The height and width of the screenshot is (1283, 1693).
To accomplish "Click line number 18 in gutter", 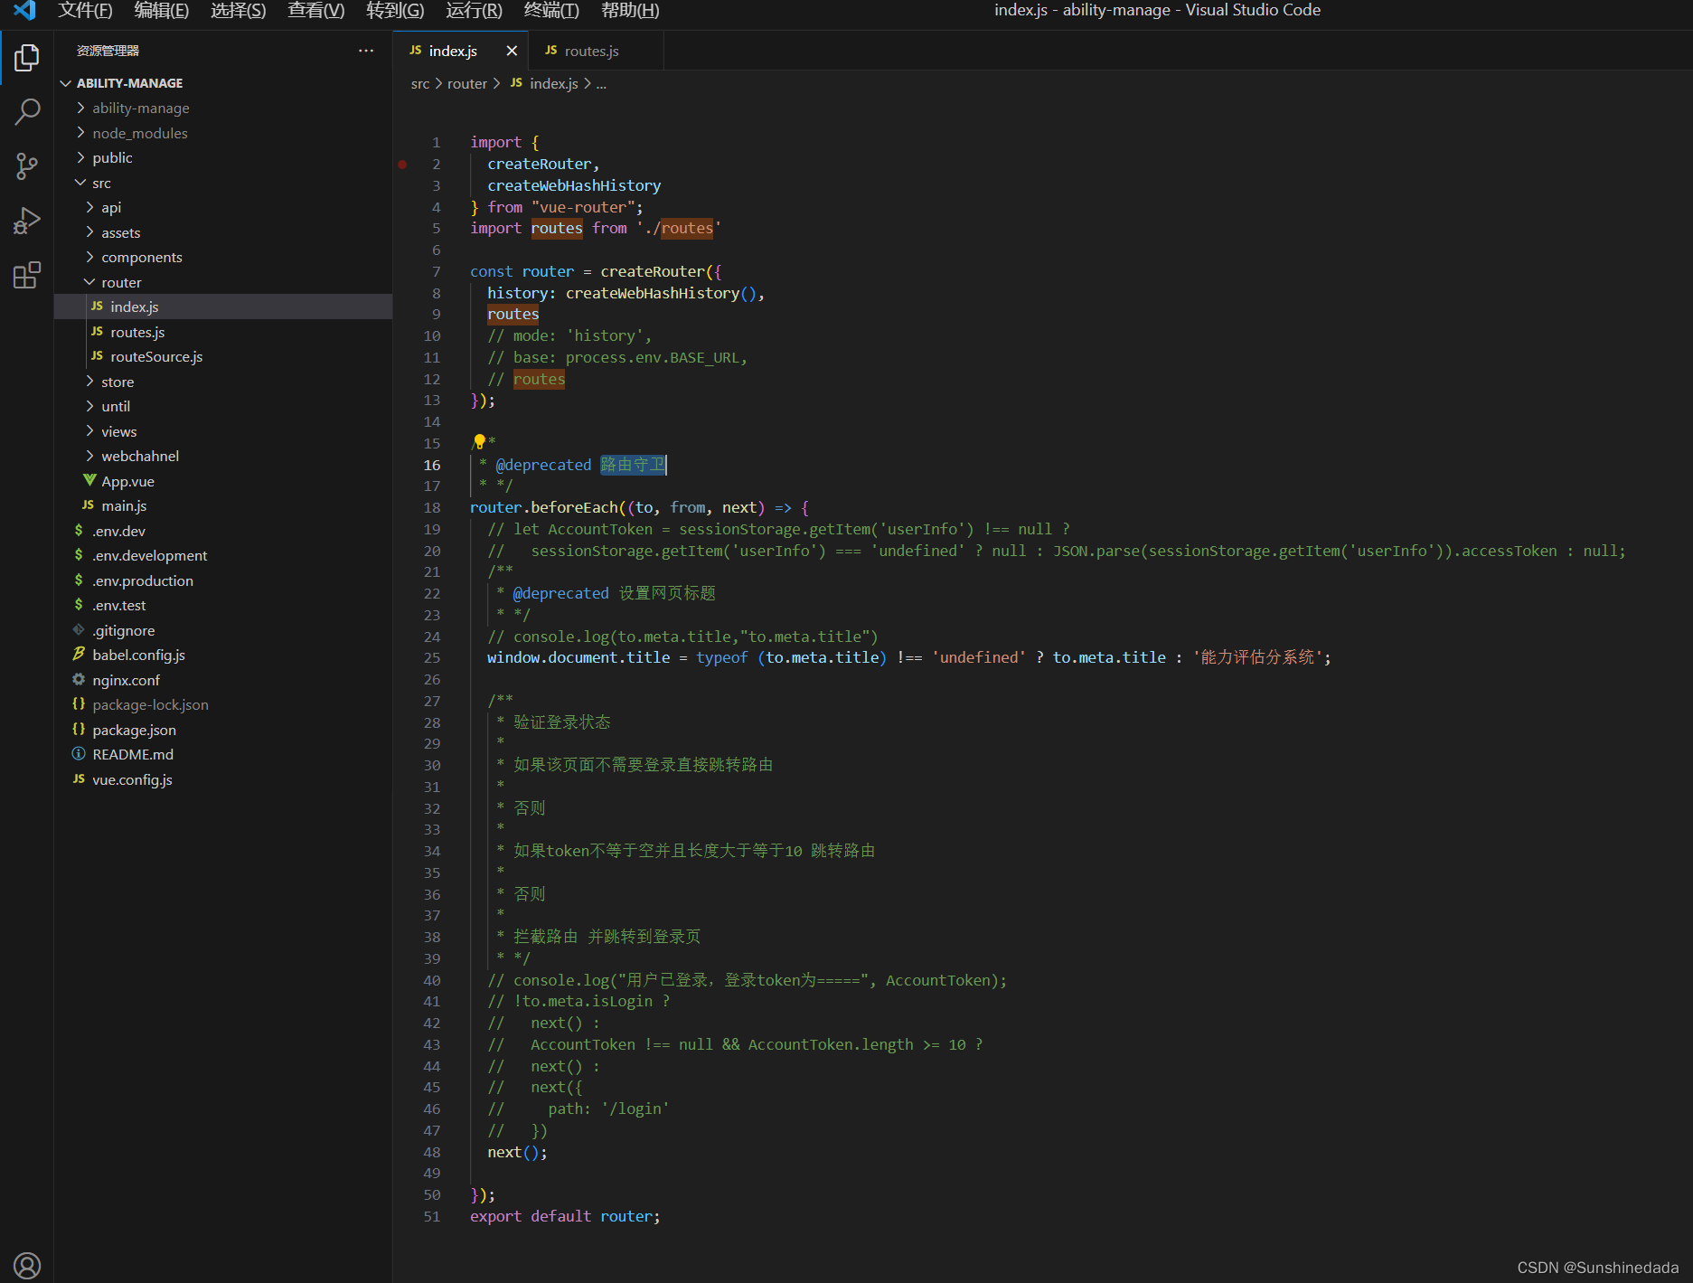I will click(432, 507).
